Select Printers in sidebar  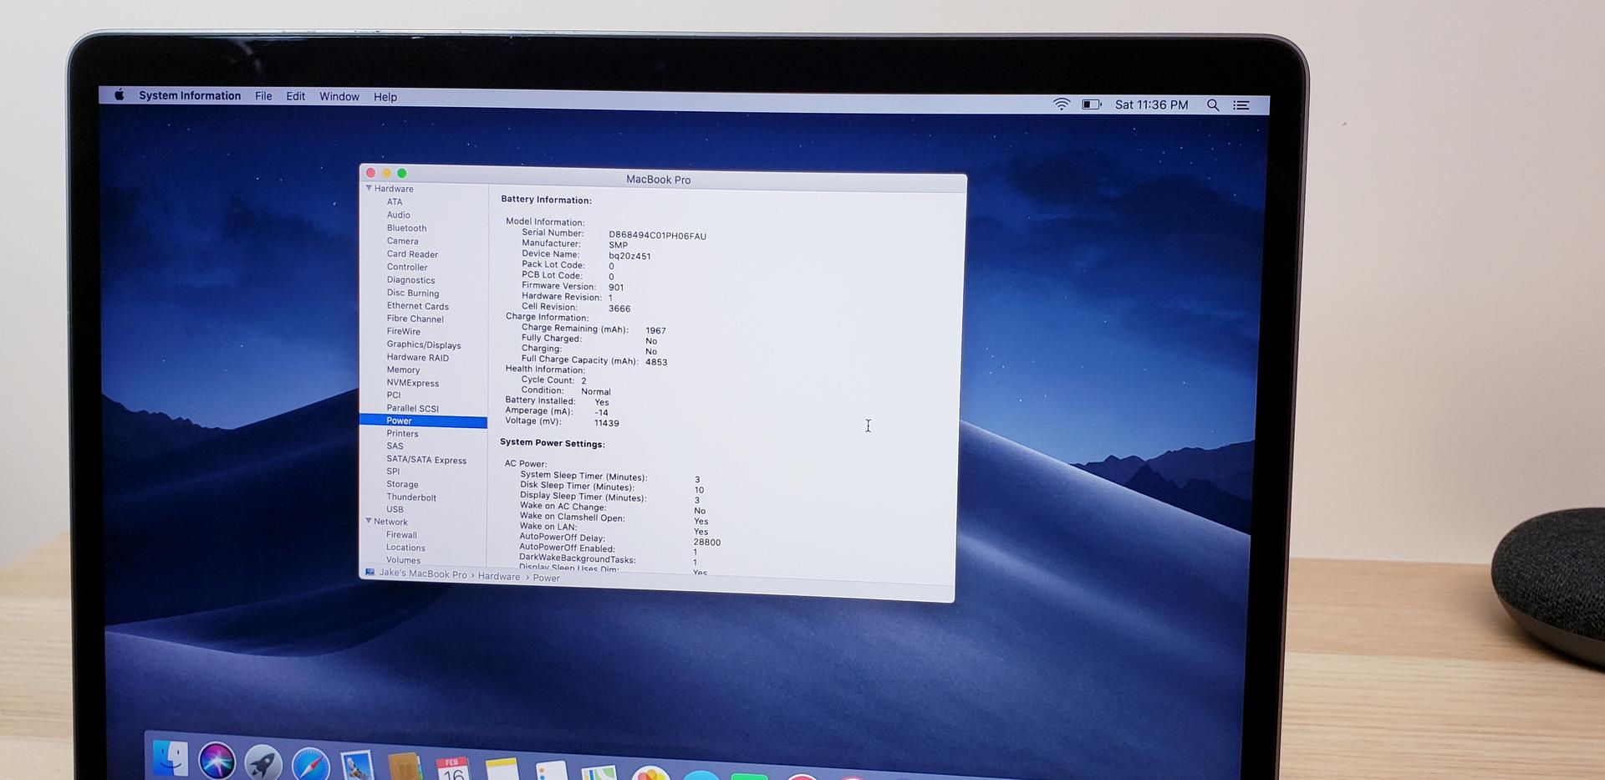coord(402,434)
